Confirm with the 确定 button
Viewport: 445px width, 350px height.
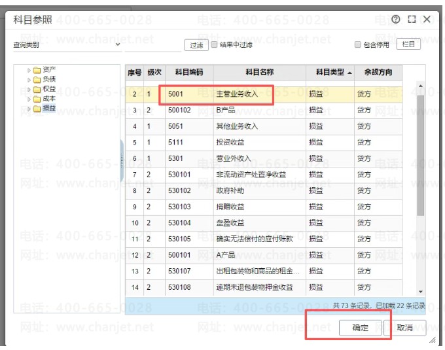(x=360, y=328)
